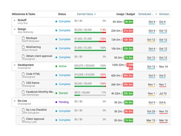Click the Mockups task clipboard icon
The width and height of the screenshot is (181, 136).
tap(23, 38)
